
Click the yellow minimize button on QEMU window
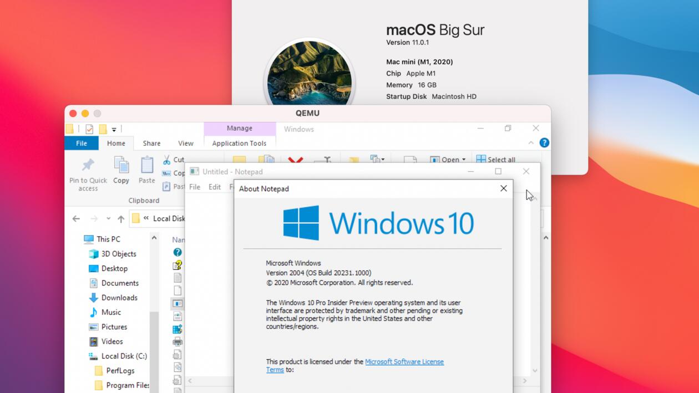[x=85, y=114]
